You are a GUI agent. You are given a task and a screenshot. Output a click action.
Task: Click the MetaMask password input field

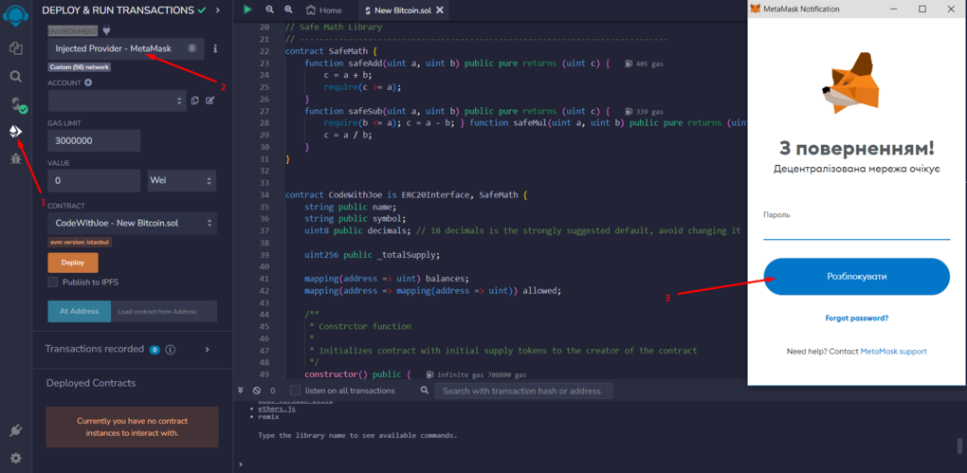(856, 230)
